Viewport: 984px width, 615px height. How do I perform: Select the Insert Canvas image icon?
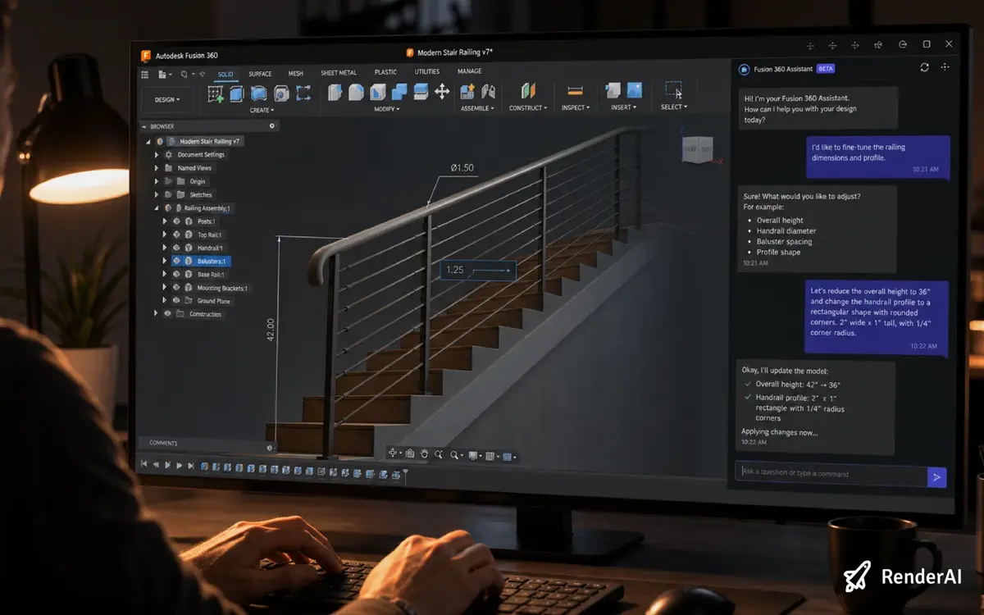pos(634,90)
